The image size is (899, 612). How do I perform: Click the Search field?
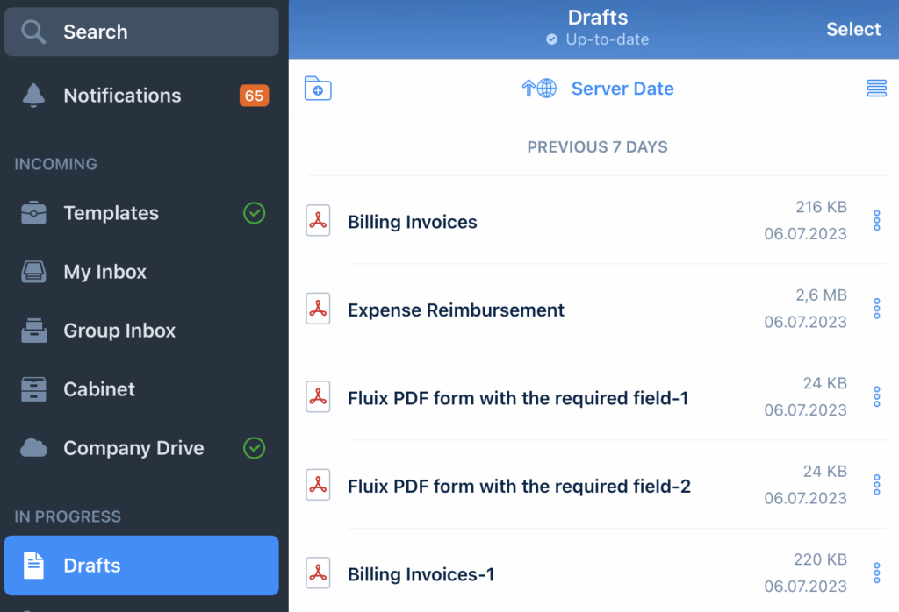(x=141, y=32)
